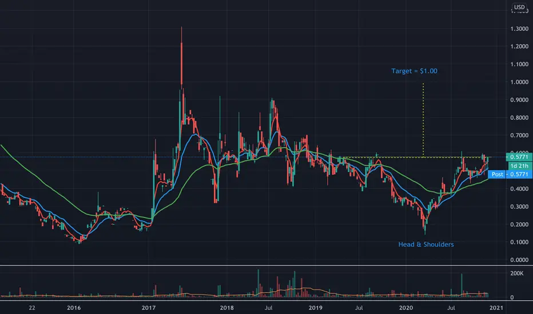Click the Jul label between 2020 and 2021

point(451,308)
